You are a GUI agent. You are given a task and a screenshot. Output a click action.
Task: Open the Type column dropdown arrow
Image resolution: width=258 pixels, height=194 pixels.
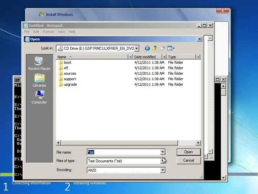click(198, 57)
